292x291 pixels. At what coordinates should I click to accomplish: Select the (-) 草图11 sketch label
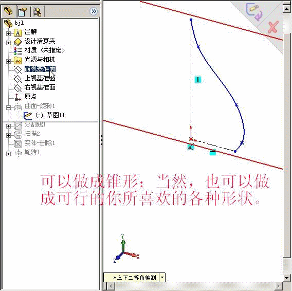(x=50, y=115)
